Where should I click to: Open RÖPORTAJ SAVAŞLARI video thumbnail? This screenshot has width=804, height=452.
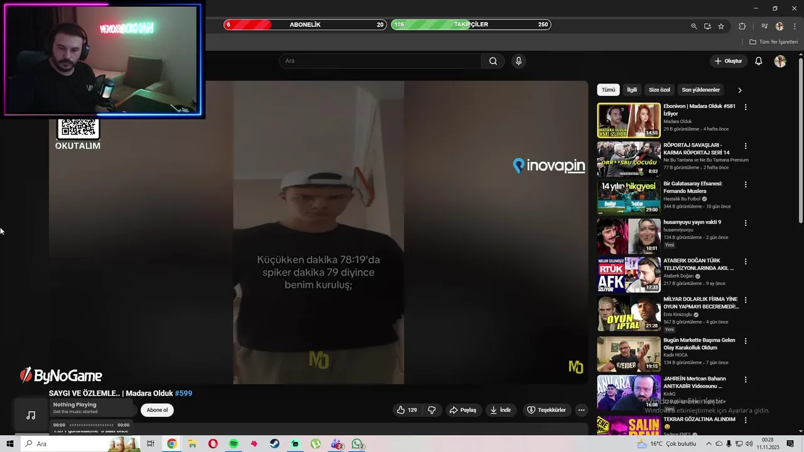(x=629, y=159)
